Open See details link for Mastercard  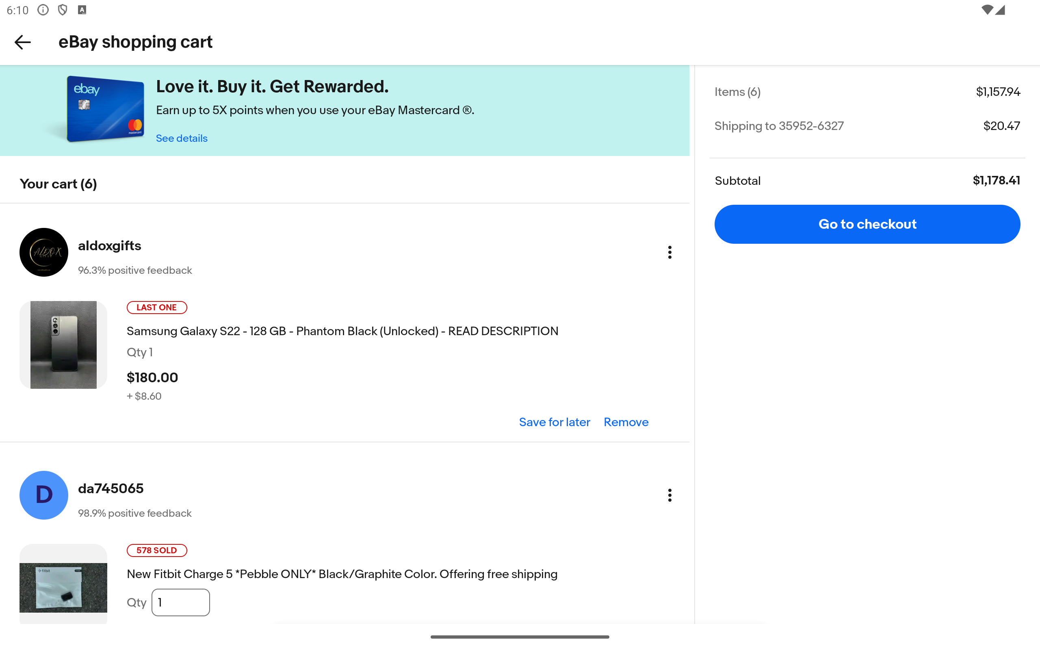[x=182, y=139]
